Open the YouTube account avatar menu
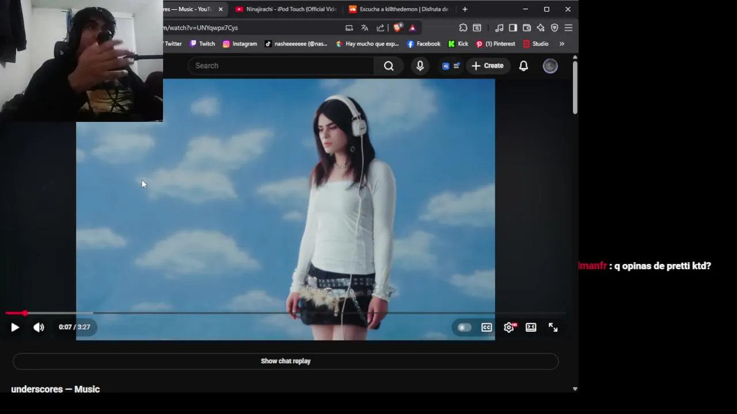The image size is (737, 414). point(550,66)
